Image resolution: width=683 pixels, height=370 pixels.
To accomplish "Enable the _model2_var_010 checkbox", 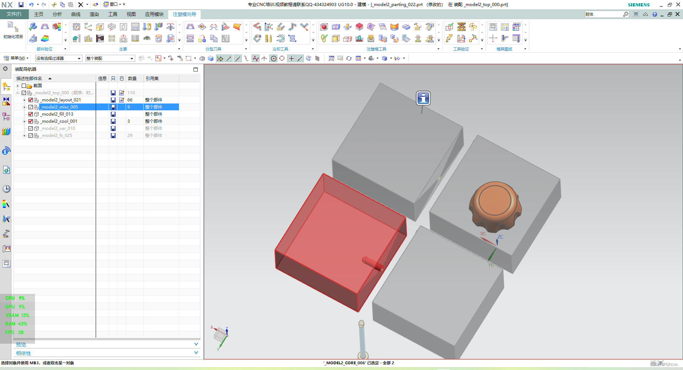I will click(31, 128).
